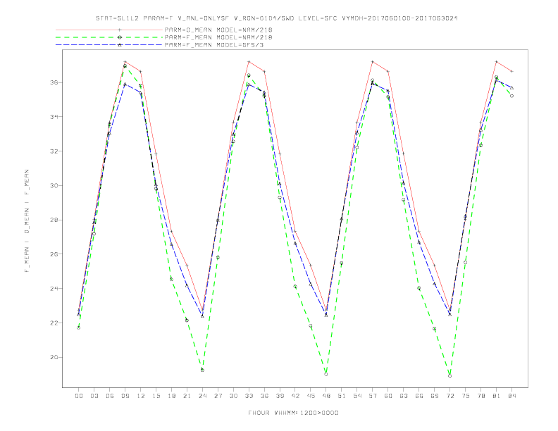Click x-axis forecast hour label 78

tap(481, 396)
